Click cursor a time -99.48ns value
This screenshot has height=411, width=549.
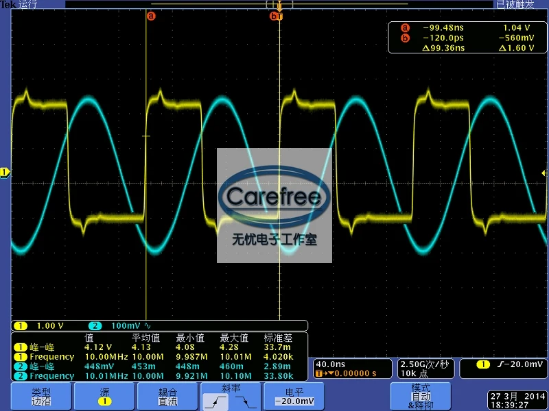[x=443, y=27]
